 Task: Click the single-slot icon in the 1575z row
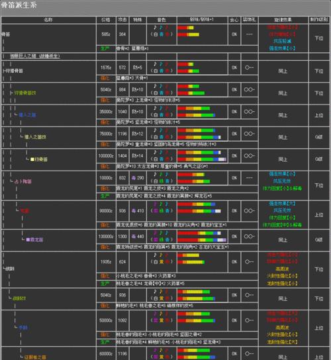(249, 67)
